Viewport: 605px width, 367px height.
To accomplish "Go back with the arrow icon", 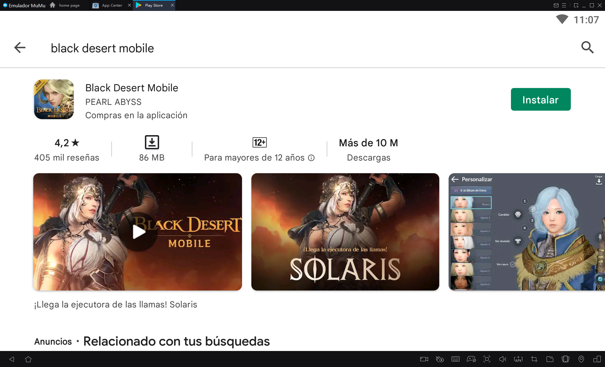I will coord(20,47).
